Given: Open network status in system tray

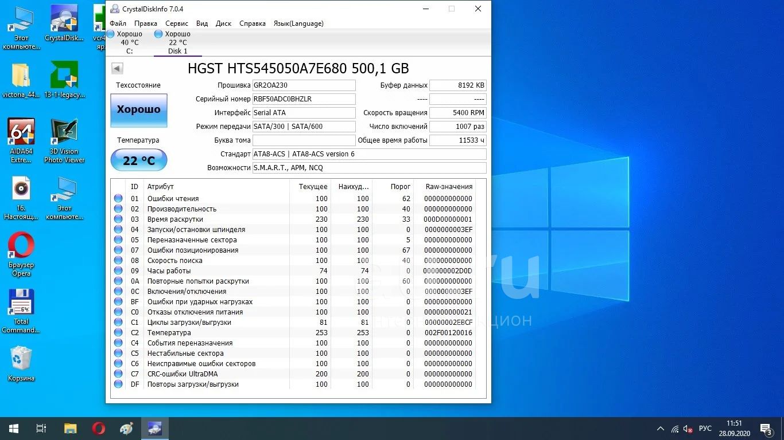Looking at the screenshot, I should pos(675,429).
